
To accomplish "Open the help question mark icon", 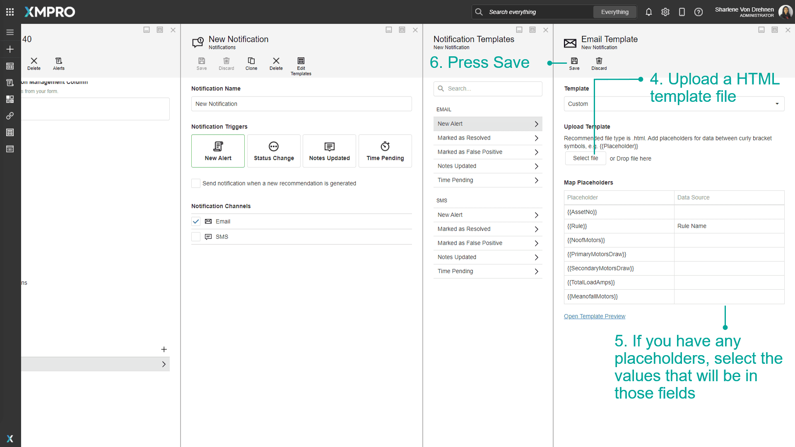I will (x=698, y=12).
